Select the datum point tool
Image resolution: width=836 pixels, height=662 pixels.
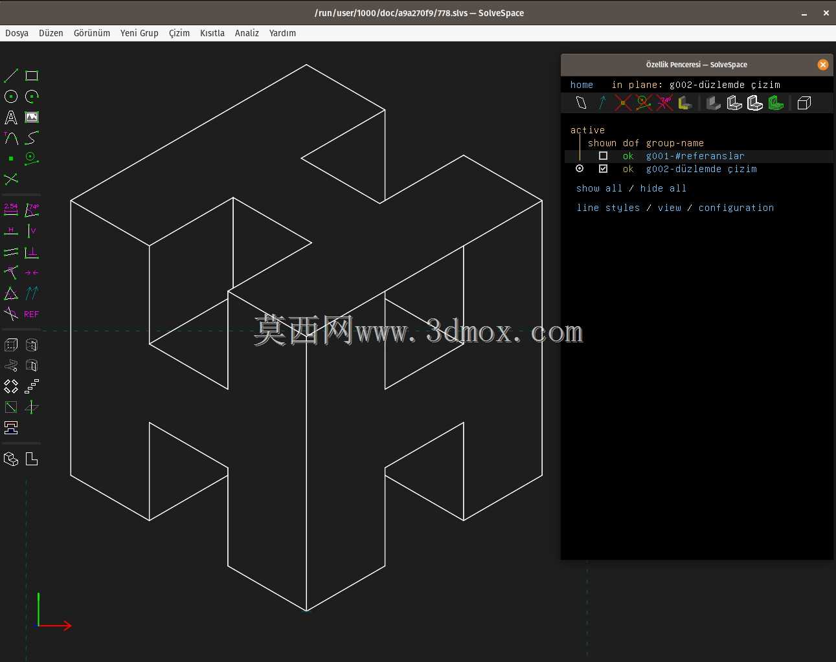tap(11, 159)
